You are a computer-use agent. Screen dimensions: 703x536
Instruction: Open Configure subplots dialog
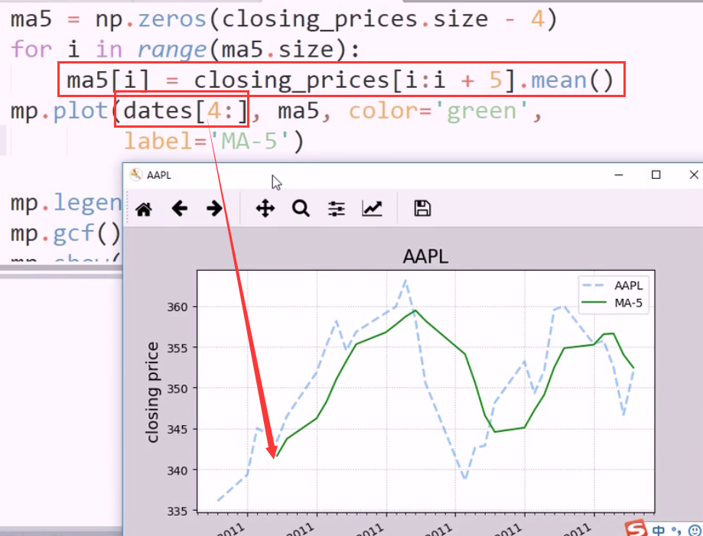tap(337, 209)
